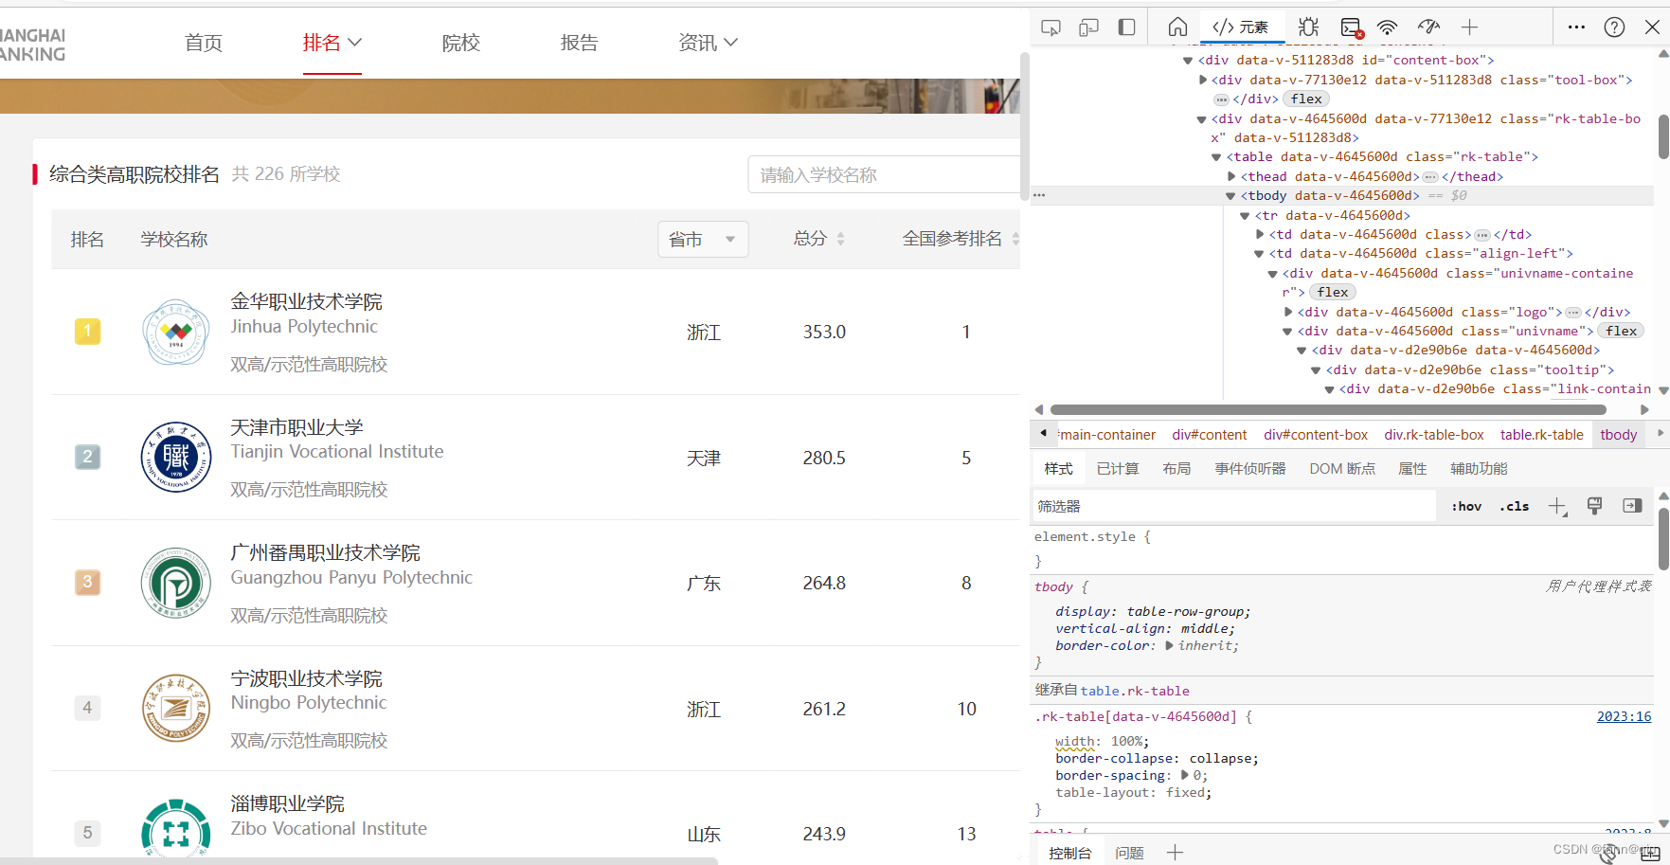Image resolution: width=1670 pixels, height=865 pixels.
Task: Switch to the 样式 styles tab
Action: click(x=1058, y=469)
